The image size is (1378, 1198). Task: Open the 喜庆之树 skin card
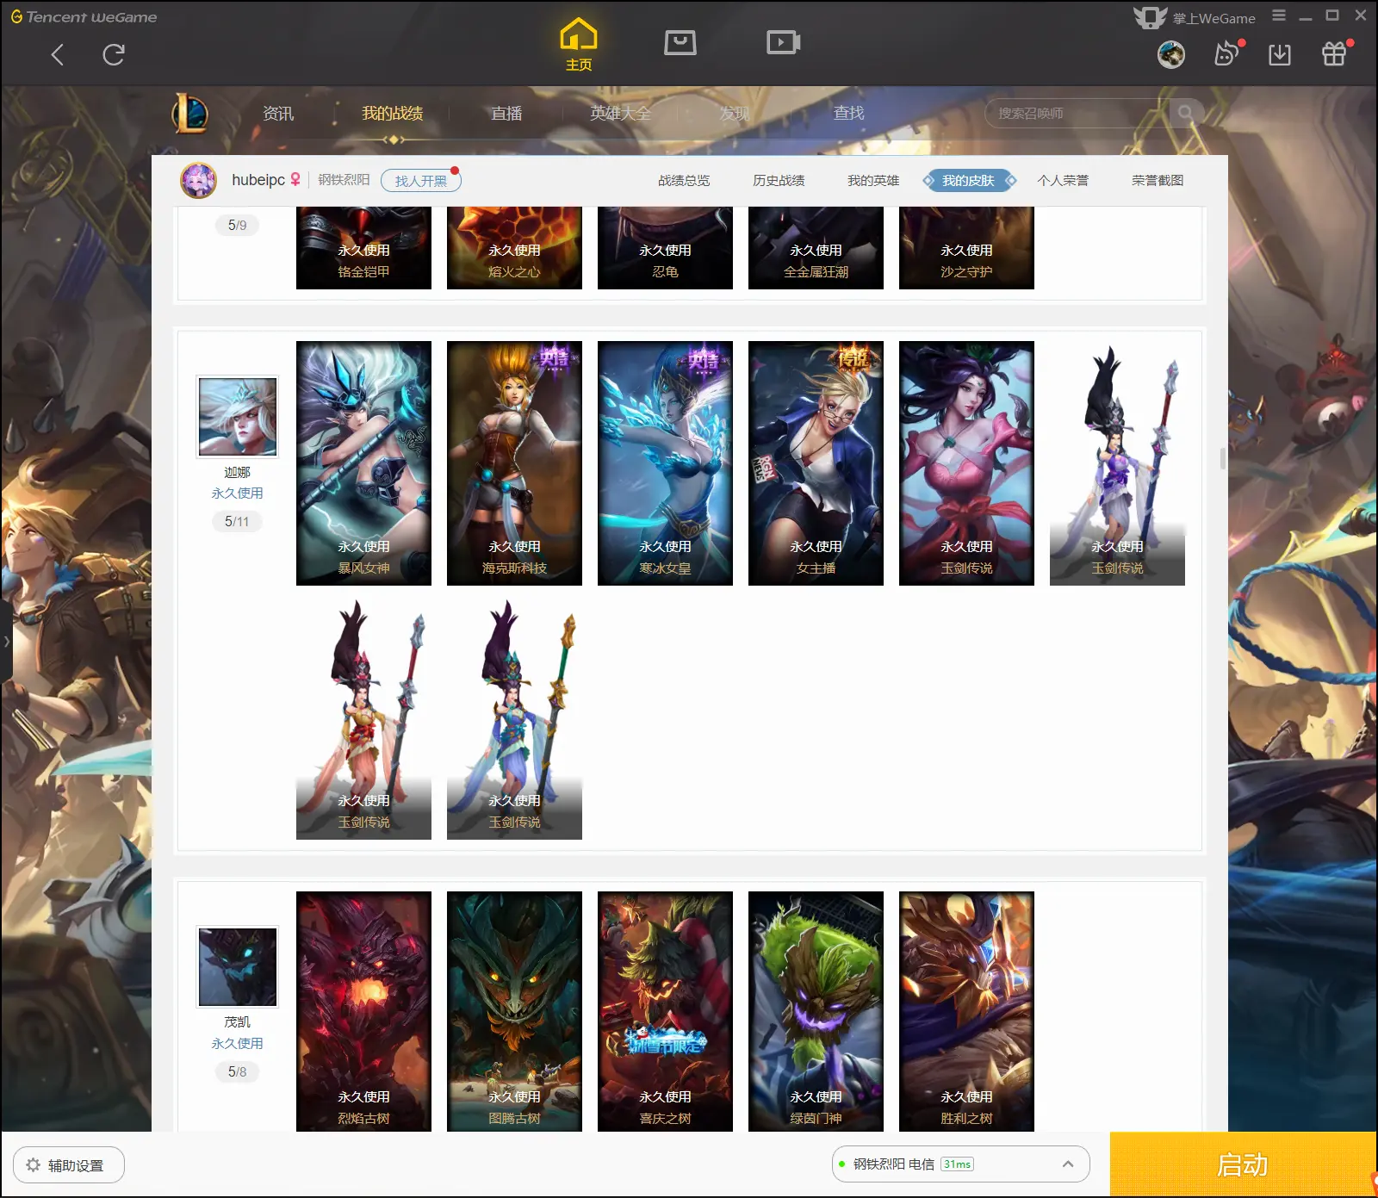tap(665, 1011)
